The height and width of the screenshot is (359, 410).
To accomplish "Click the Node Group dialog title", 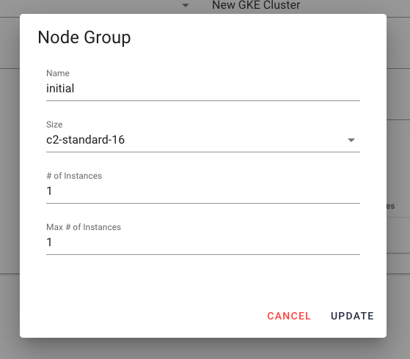I will (x=84, y=37).
